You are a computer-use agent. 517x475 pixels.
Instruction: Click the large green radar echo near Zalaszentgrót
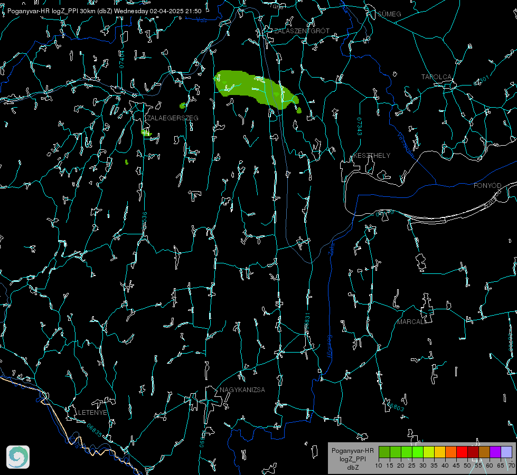click(256, 89)
